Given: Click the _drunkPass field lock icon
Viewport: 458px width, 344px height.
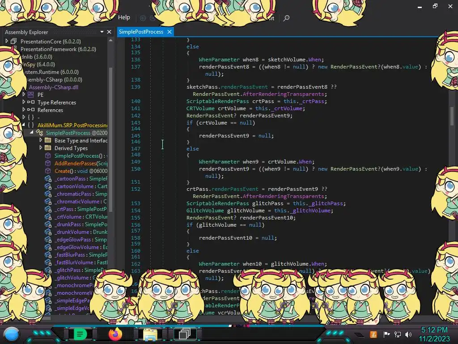Looking at the screenshot, I should pyautogui.click(x=48, y=224).
